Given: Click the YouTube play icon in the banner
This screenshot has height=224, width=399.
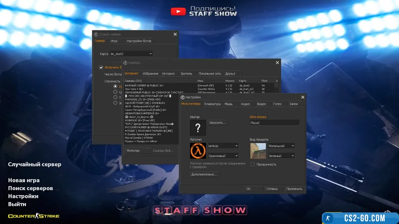Looking at the screenshot, I should tap(178, 12).
